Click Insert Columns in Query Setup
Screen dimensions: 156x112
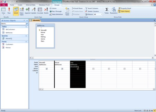pos(92,8)
